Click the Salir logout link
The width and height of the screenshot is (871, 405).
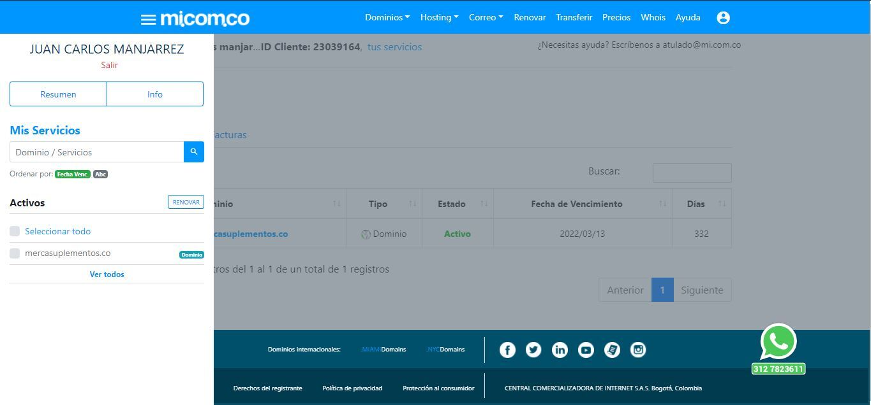coord(109,65)
